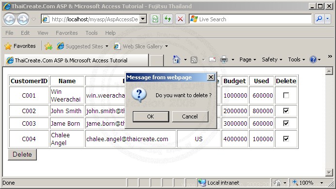
Task: Uncheck the Delete box for C004
Action: coord(286,139)
